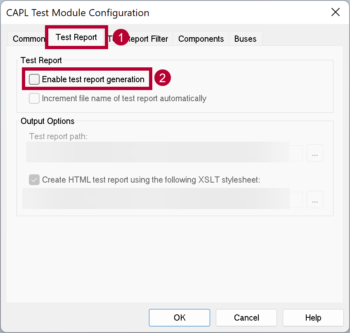Select the Test Report tab

tap(76, 37)
